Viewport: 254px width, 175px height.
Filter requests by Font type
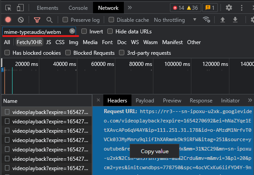tap(107, 42)
